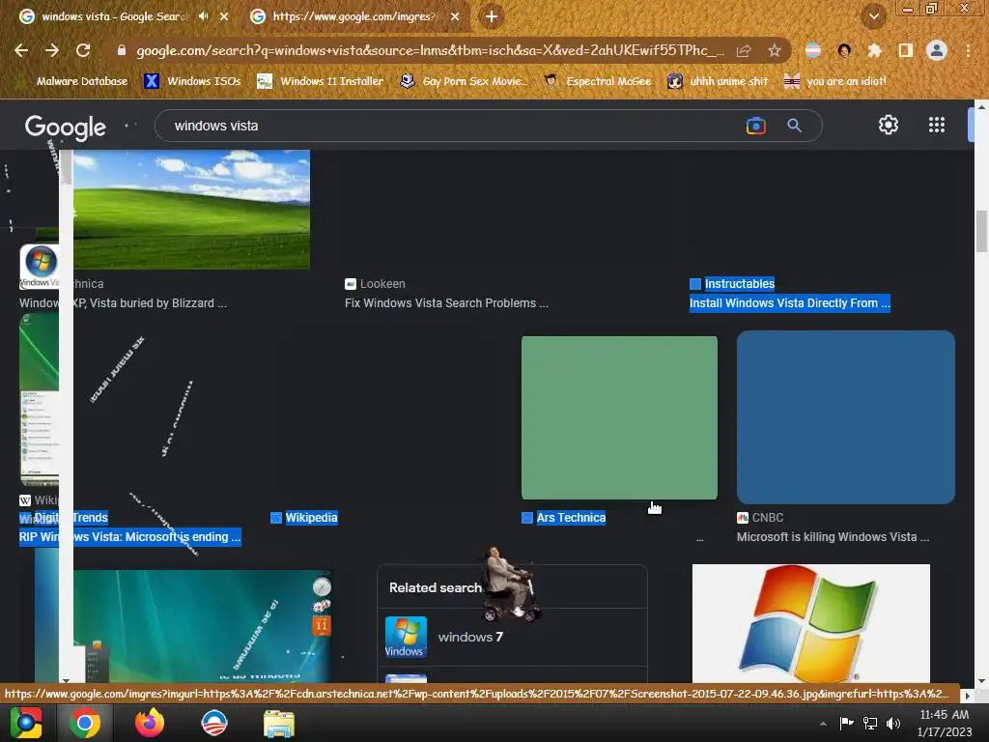Click the magnifier search button

tap(794, 126)
